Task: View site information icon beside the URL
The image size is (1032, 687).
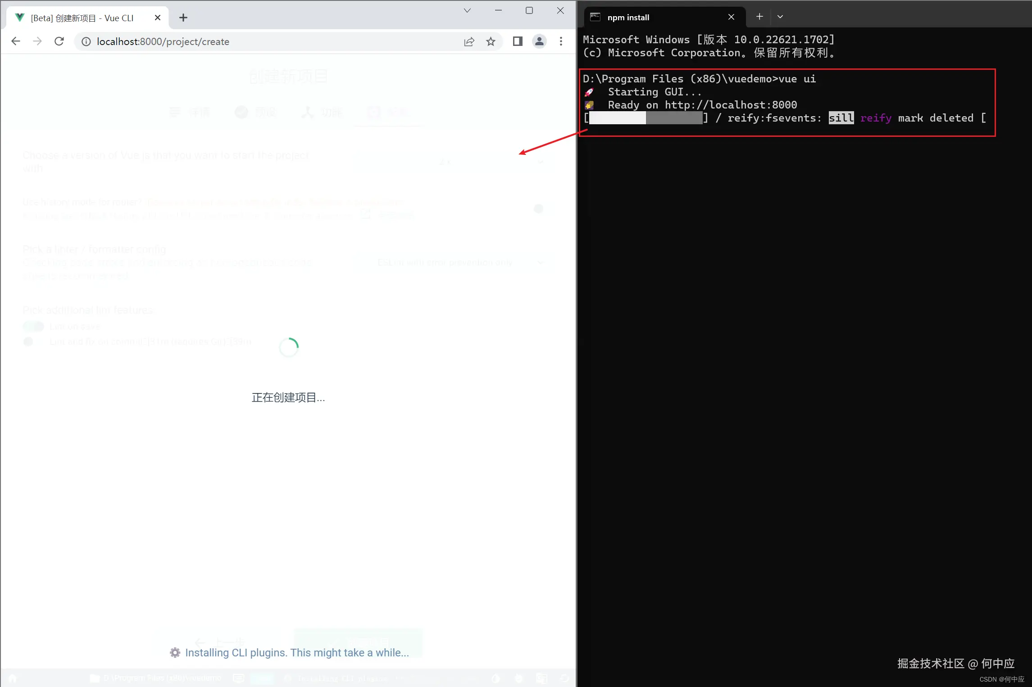Action: click(86, 41)
